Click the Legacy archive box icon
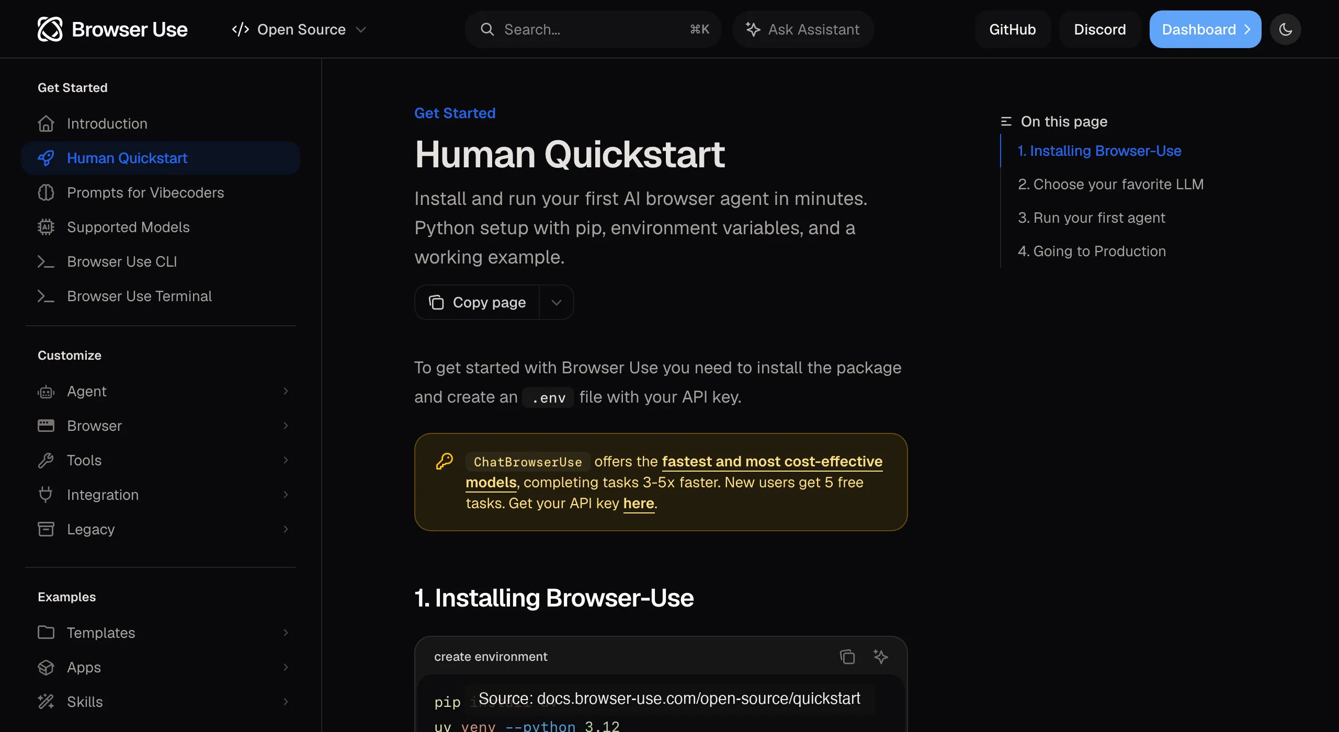1339x732 pixels. 46,529
